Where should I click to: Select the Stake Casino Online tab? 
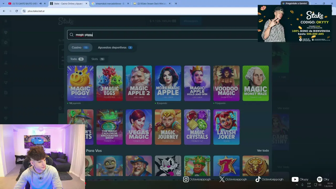click(x=69, y=3)
